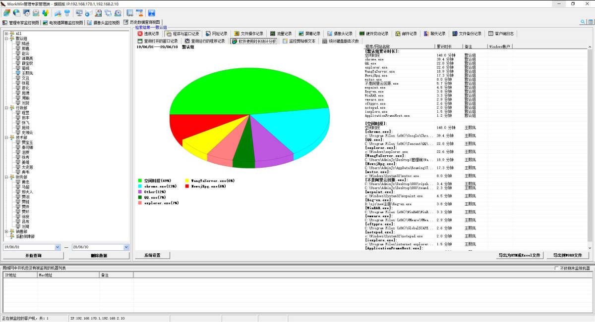Open 文件备份记录 records
Image resolution: width=595 pixels, height=322 pixels.
(x=467, y=34)
